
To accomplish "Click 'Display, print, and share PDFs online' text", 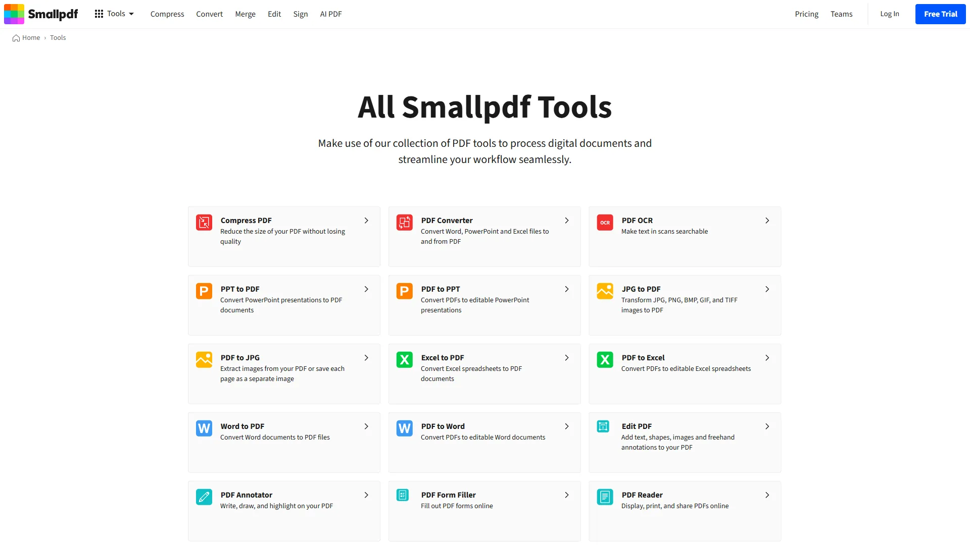I will click(675, 506).
